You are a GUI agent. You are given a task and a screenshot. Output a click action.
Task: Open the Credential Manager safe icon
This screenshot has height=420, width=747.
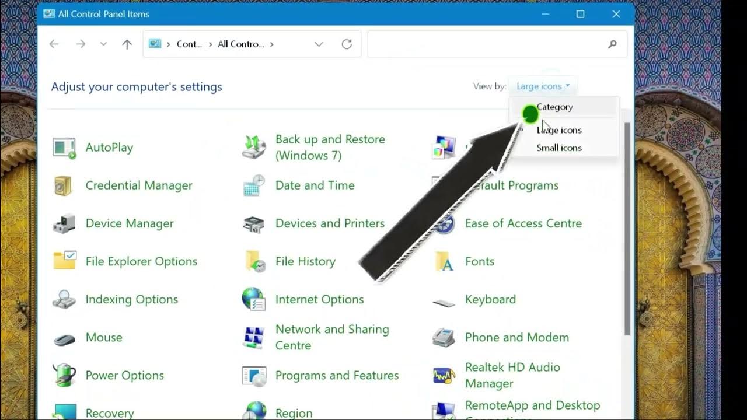click(x=63, y=186)
